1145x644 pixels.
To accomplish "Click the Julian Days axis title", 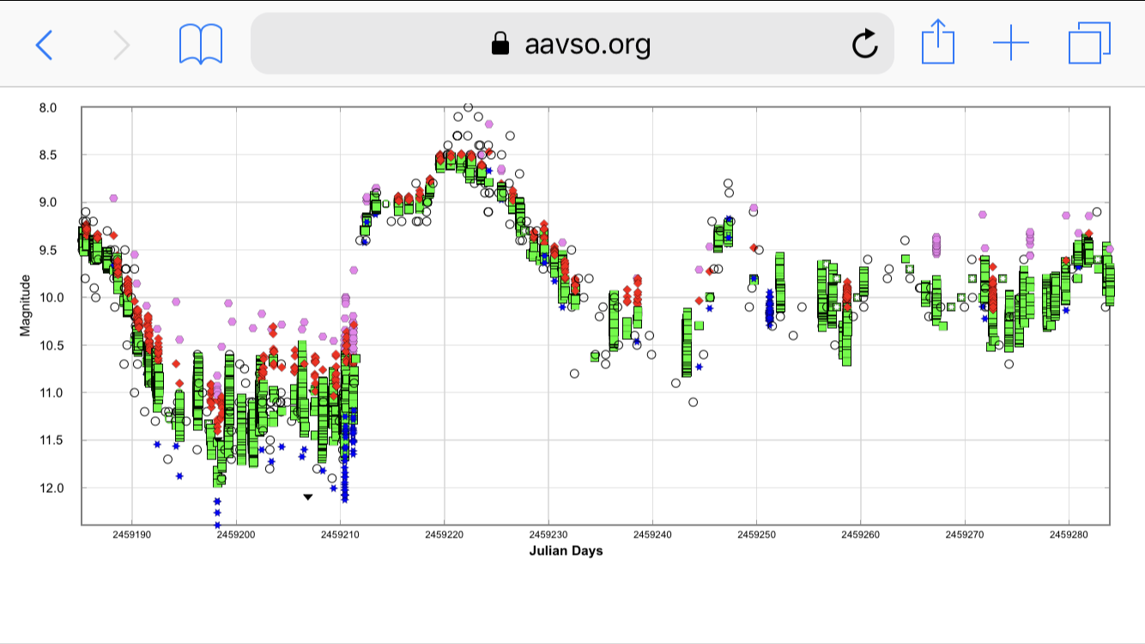I will (566, 551).
